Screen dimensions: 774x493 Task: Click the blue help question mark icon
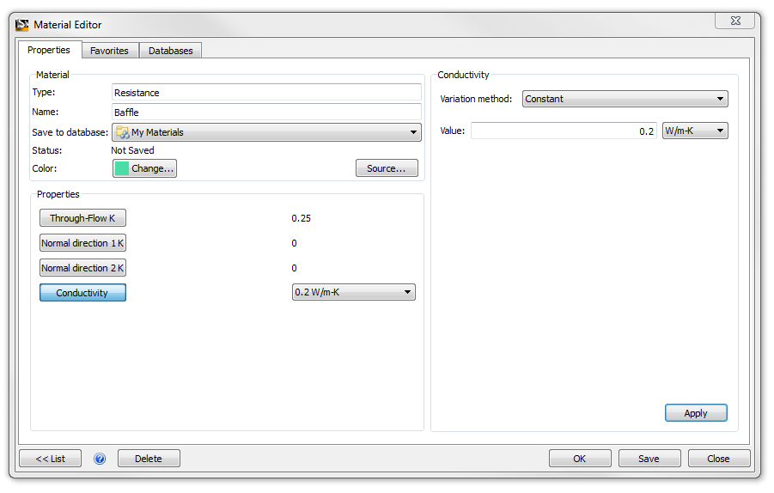pyautogui.click(x=100, y=459)
